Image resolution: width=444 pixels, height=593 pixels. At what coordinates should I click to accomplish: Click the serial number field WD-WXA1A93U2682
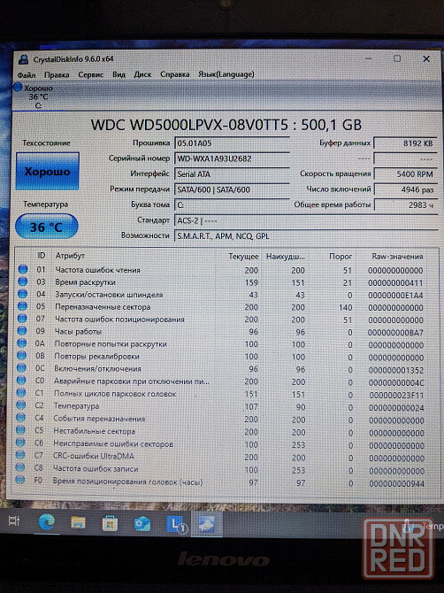point(232,158)
